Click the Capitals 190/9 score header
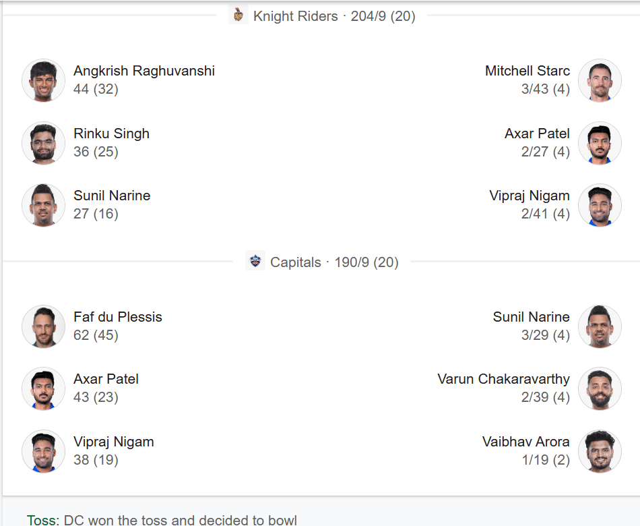Image resolution: width=640 pixels, height=526 pixels. [x=334, y=262]
